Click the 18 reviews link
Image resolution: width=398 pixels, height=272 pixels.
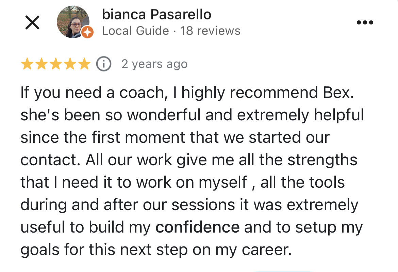(212, 31)
